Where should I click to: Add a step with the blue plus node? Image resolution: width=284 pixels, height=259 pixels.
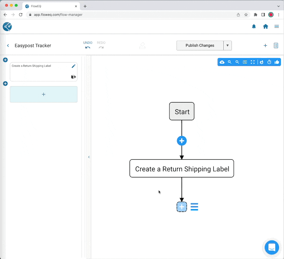(x=182, y=140)
